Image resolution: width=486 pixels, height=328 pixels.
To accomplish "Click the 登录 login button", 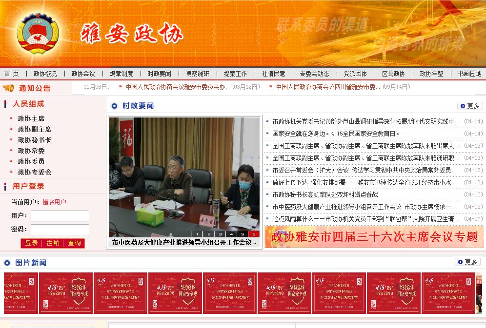I will point(32,243).
